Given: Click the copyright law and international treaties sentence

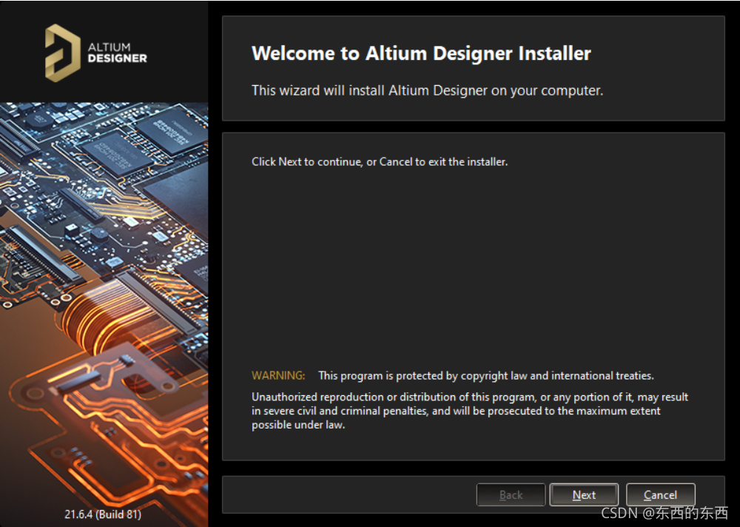Looking at the screenshot, I should (x=486, y=375).
